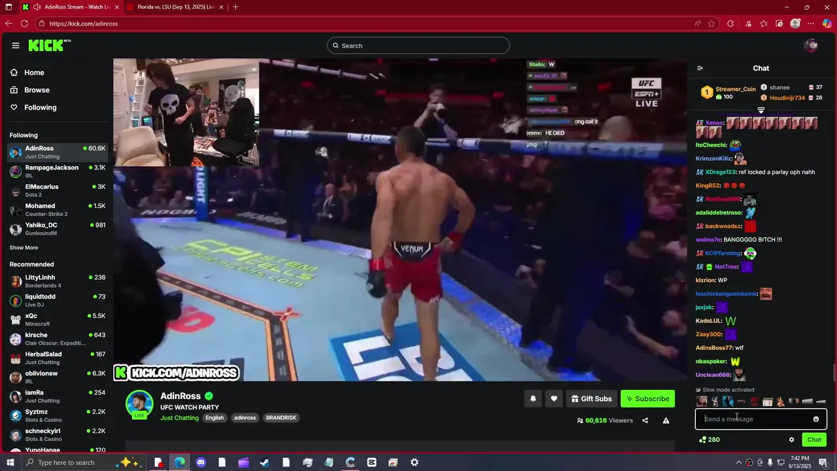Open RampageJackson channel in Following list
Viewport: 837px width, 471px height.
pos(58,171)
